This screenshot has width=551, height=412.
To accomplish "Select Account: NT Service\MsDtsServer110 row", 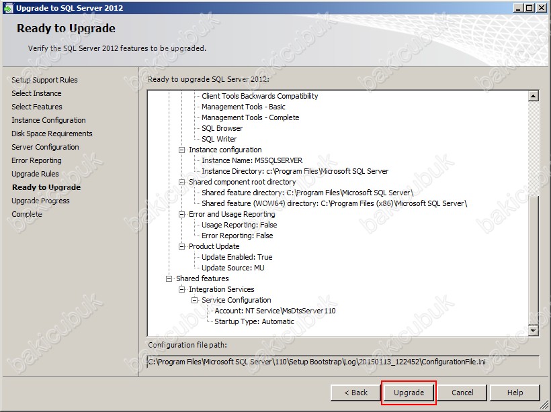I will (x=275, y=311).
